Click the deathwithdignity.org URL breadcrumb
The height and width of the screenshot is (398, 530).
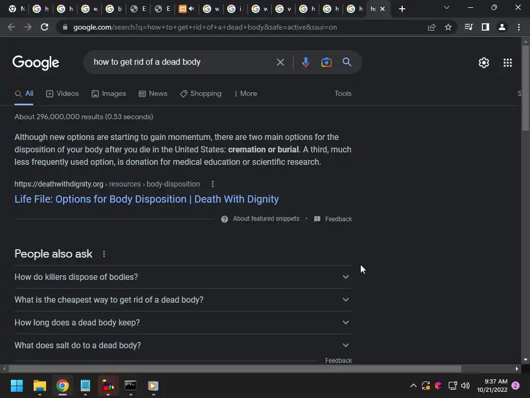[107, 184]
